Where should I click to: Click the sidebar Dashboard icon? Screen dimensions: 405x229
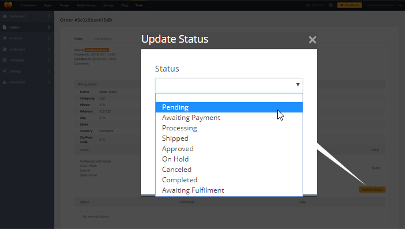[5, 16]
